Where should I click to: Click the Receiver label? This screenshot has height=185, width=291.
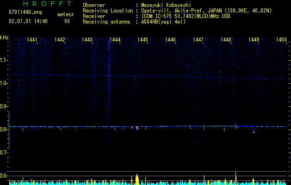pos(94,16)
